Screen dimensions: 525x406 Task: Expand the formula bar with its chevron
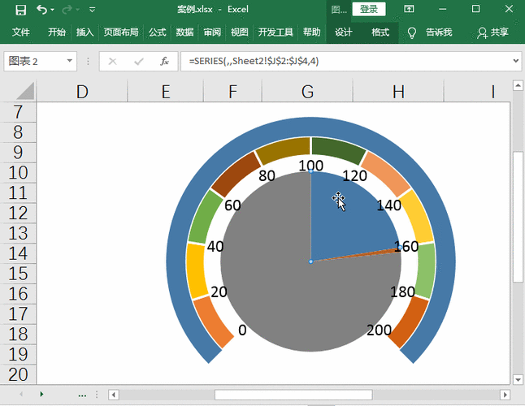coord(516,61)
